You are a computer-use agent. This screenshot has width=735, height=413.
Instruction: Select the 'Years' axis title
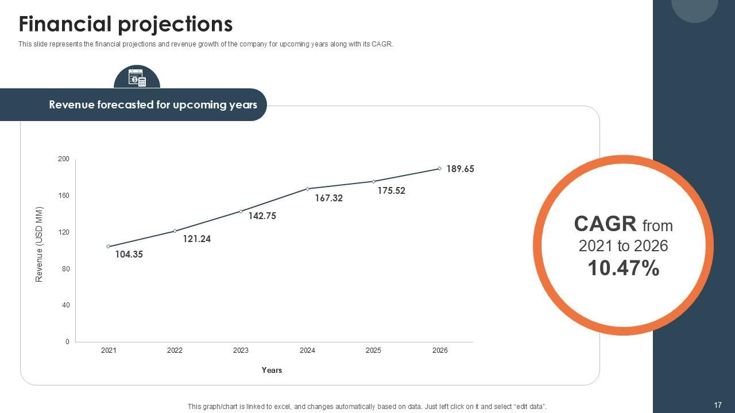coord(272,370)
